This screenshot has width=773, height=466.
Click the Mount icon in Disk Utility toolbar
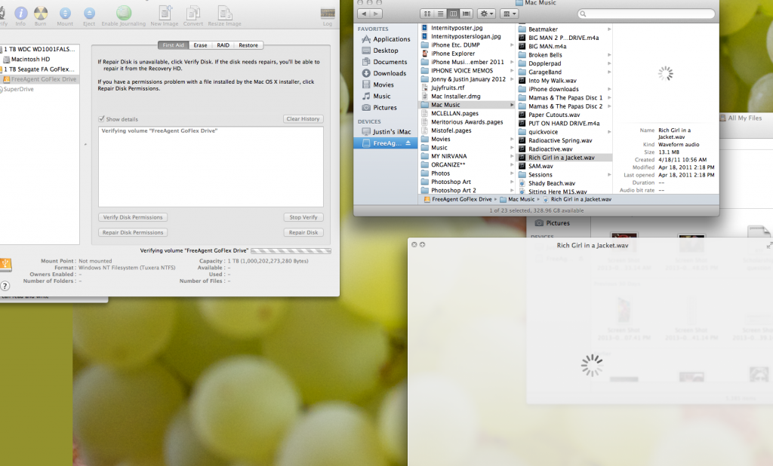pyautogui.click(x=65, y=16)
